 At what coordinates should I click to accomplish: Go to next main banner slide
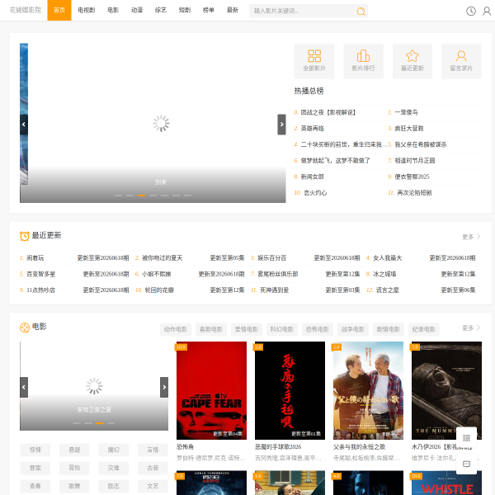(281, 125)
